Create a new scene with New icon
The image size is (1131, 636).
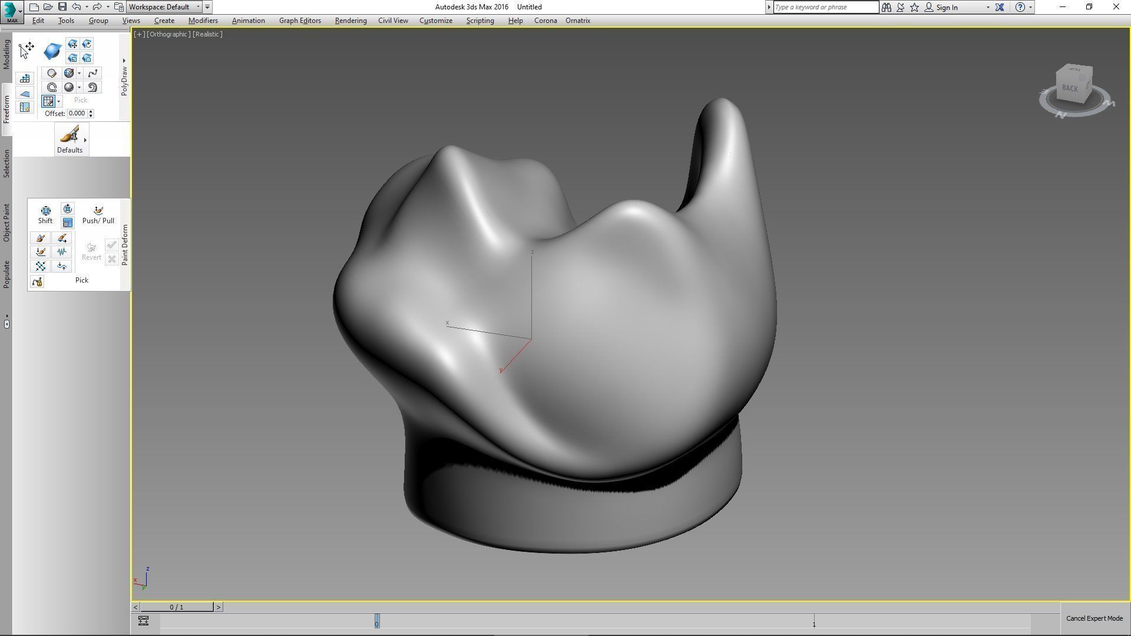point(34,7)
